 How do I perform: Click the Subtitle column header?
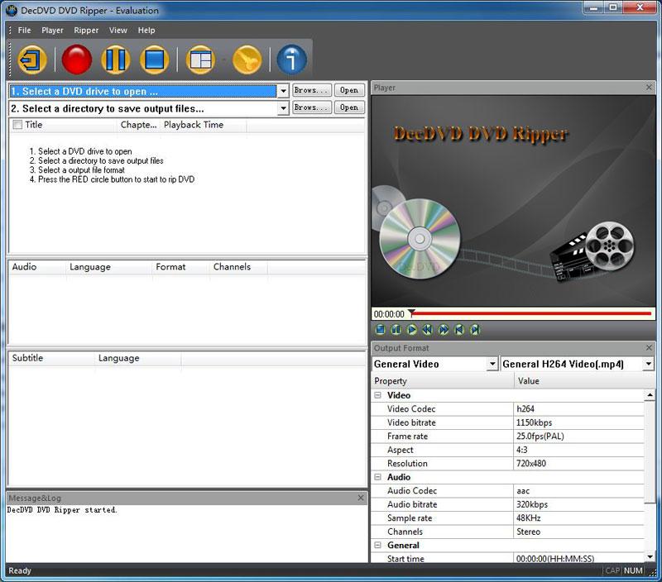click(x=52, y=358)
